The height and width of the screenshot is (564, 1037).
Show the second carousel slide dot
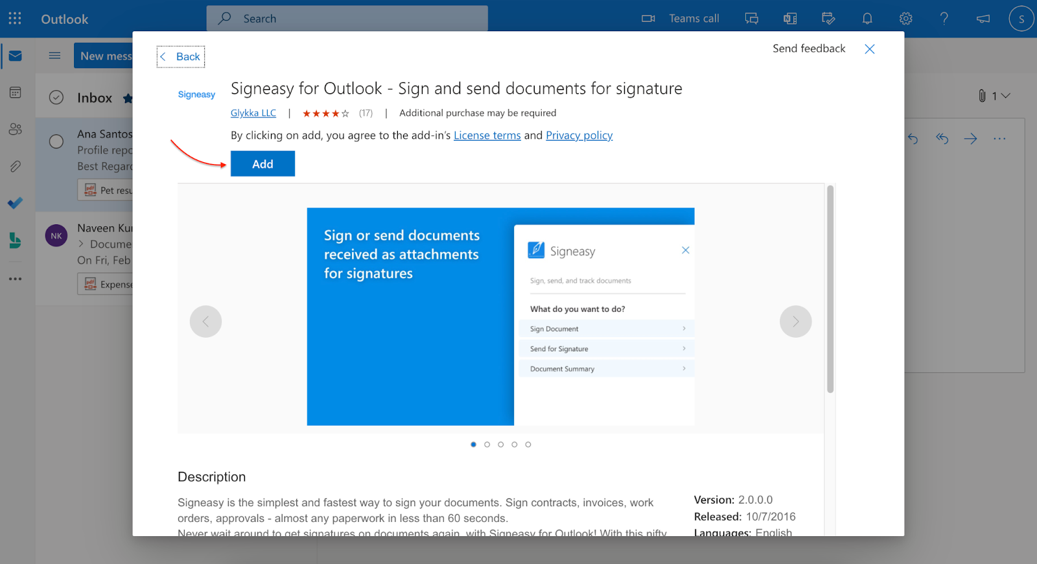(x=487, y=445)
